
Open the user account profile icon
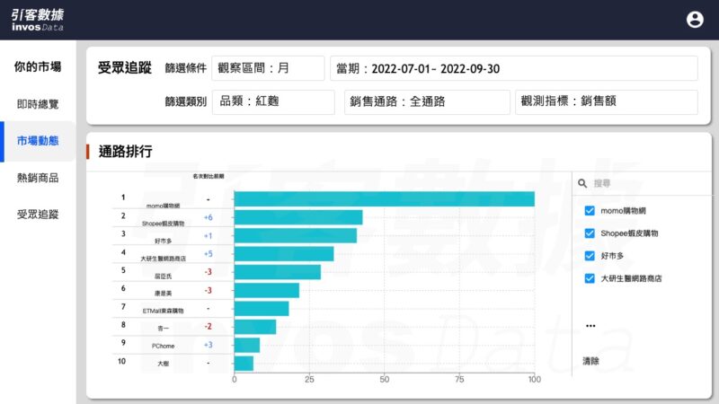[695, 19]
